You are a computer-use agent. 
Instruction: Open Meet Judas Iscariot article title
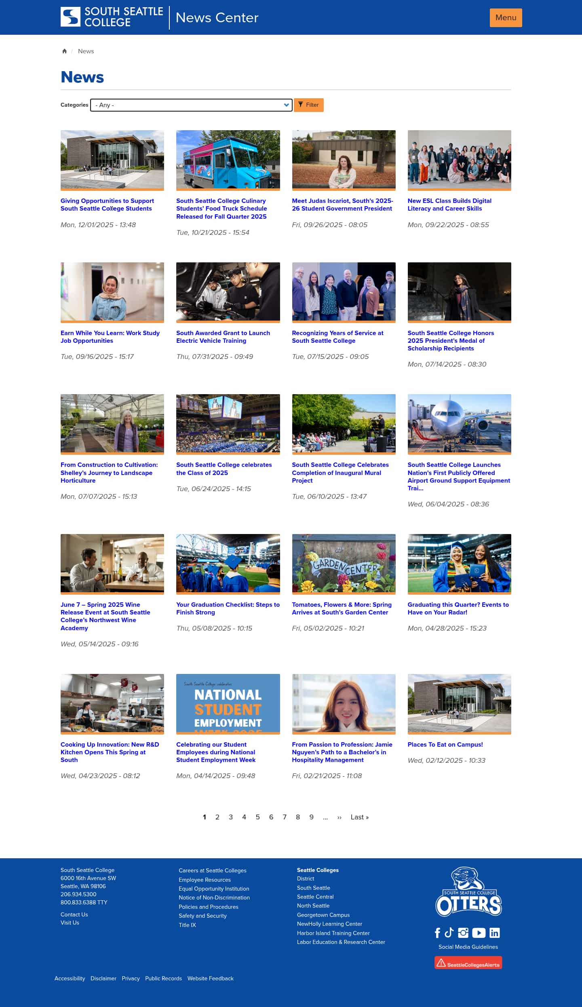coord(342,205)
